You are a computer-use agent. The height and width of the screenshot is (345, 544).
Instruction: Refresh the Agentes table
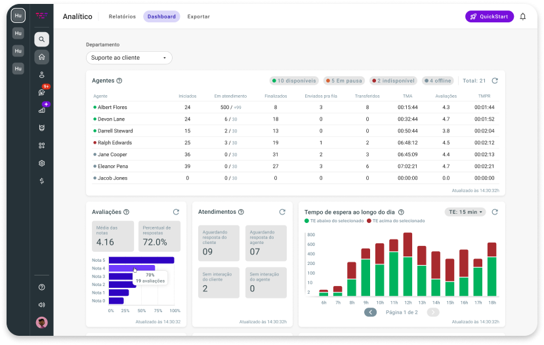point(495,81)
